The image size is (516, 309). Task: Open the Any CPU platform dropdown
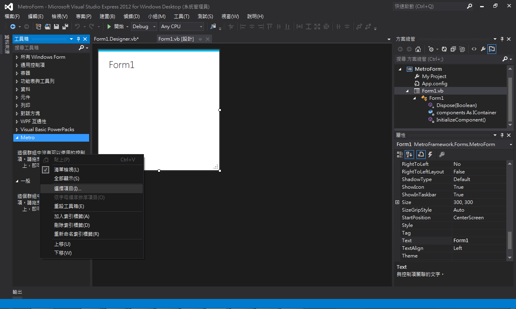tap(182, 27)
